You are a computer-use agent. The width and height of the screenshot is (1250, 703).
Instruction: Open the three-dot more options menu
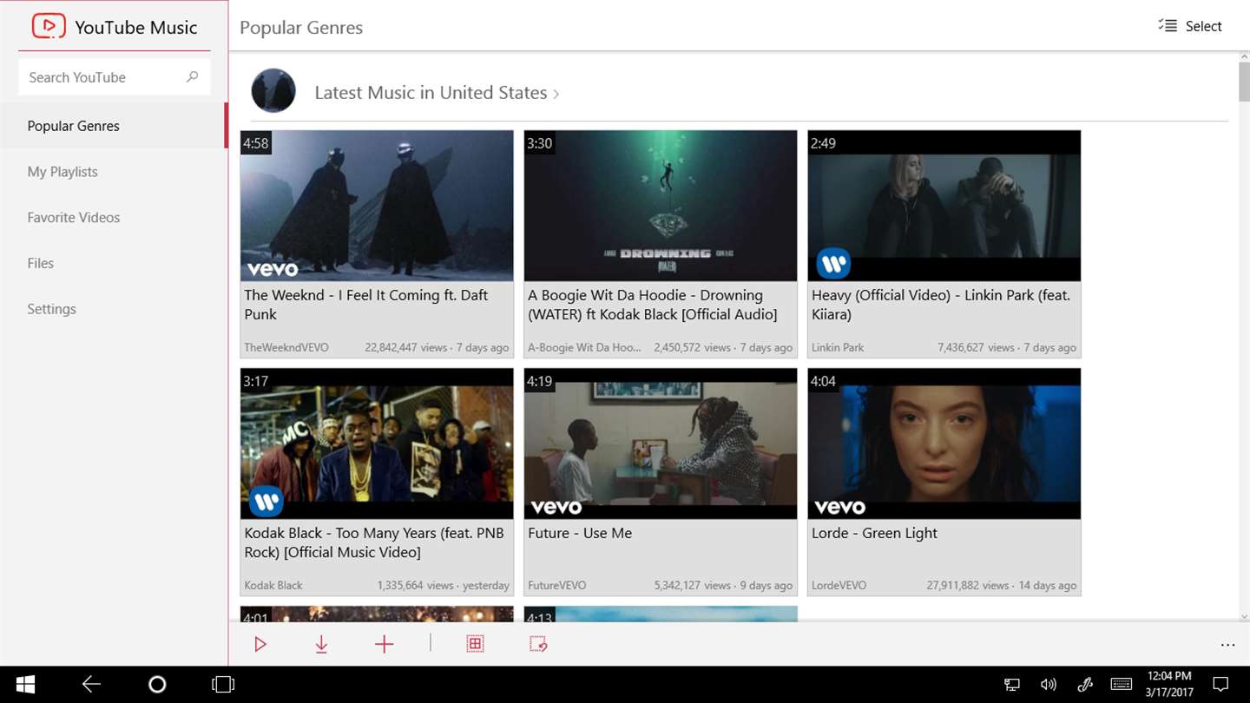[1227, 645]
